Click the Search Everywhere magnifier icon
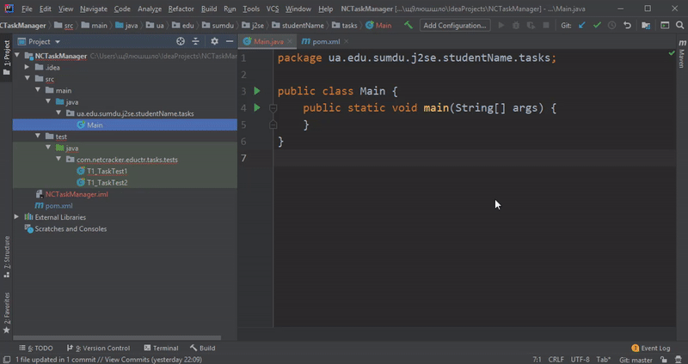Screen dimensions: 688x364 click(679, 26)
